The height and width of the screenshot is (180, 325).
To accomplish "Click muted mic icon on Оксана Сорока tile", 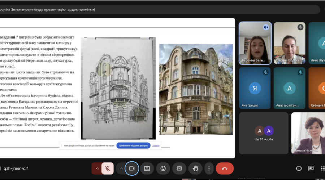I will coord(300,27).
